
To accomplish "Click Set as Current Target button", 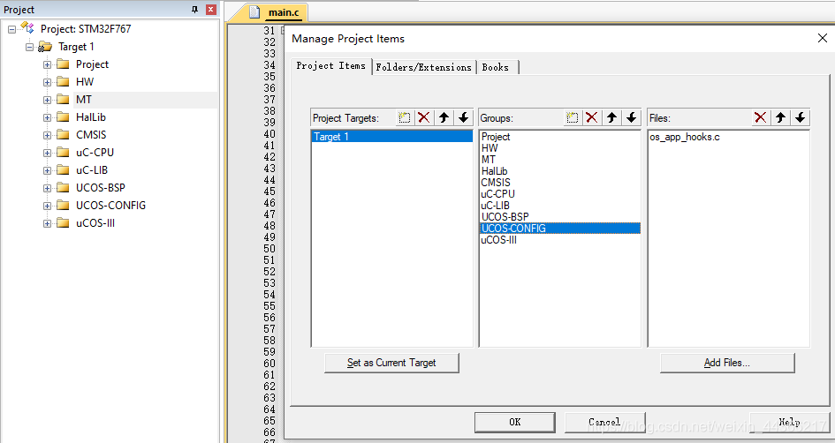I will tap(391, 363).
